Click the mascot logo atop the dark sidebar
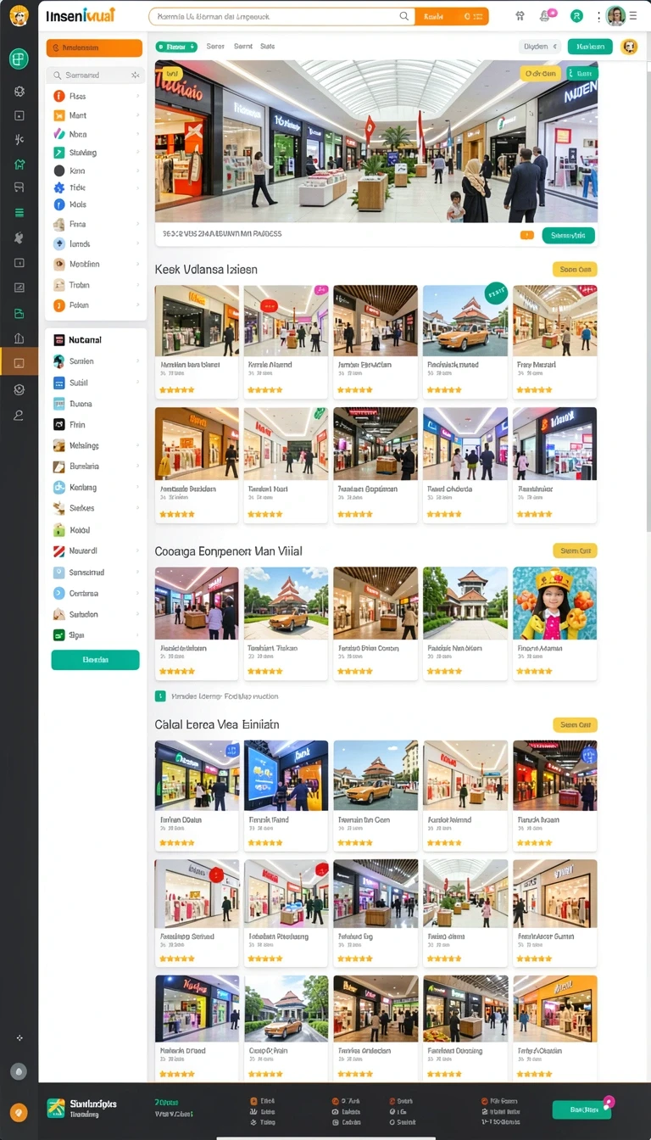Screen dimensions: 651x1140 coord(19,16)
